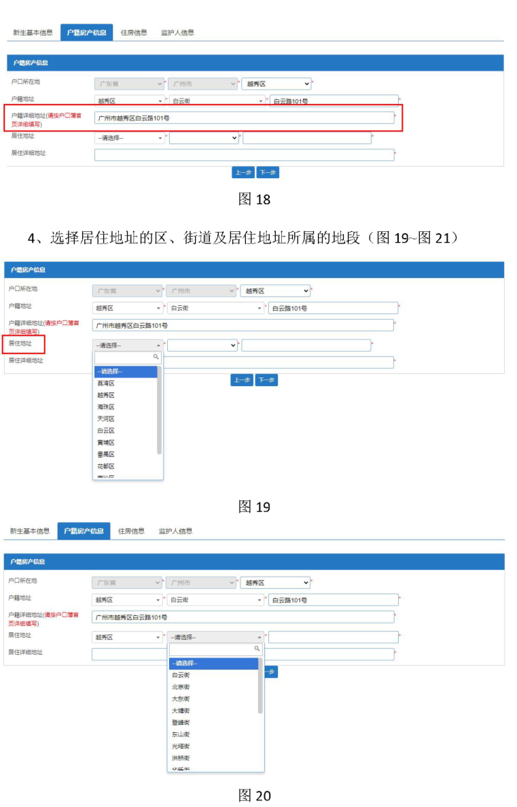
Task: Open 户籍地址 白云街 dropdown in Figure 20
Action: (x=215, y=600)
